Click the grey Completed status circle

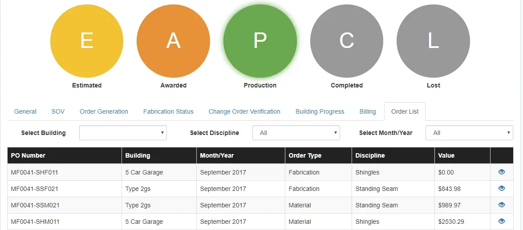[x=347, y=41]
